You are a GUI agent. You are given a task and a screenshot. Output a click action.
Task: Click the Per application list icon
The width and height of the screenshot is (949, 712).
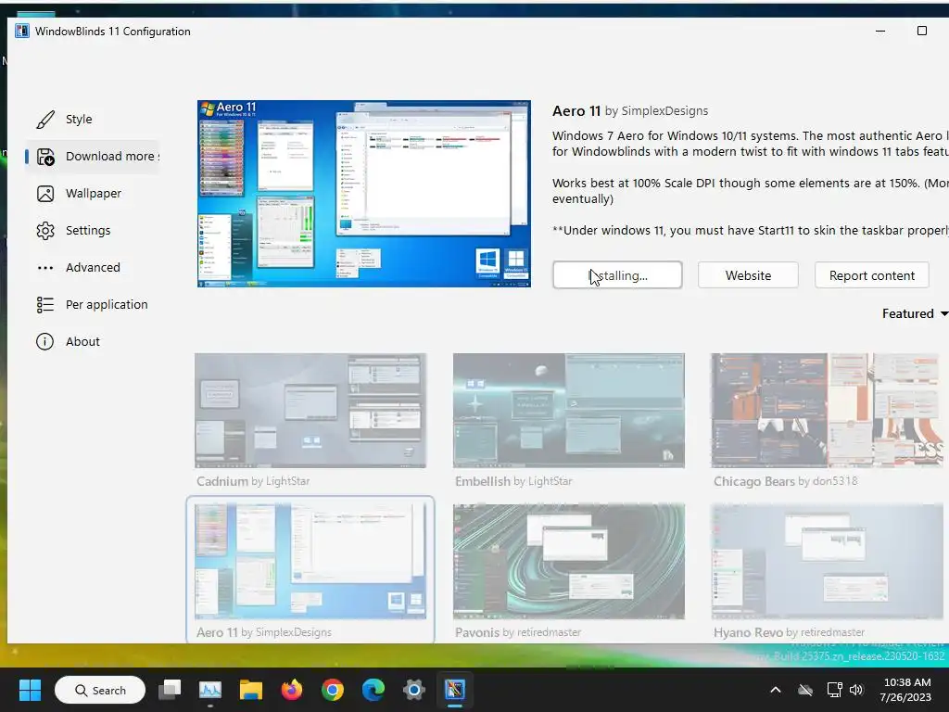click(x=45, y=304)
